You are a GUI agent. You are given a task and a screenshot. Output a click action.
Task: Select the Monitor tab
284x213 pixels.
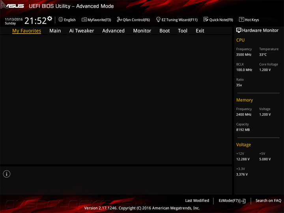coord(142,31)
